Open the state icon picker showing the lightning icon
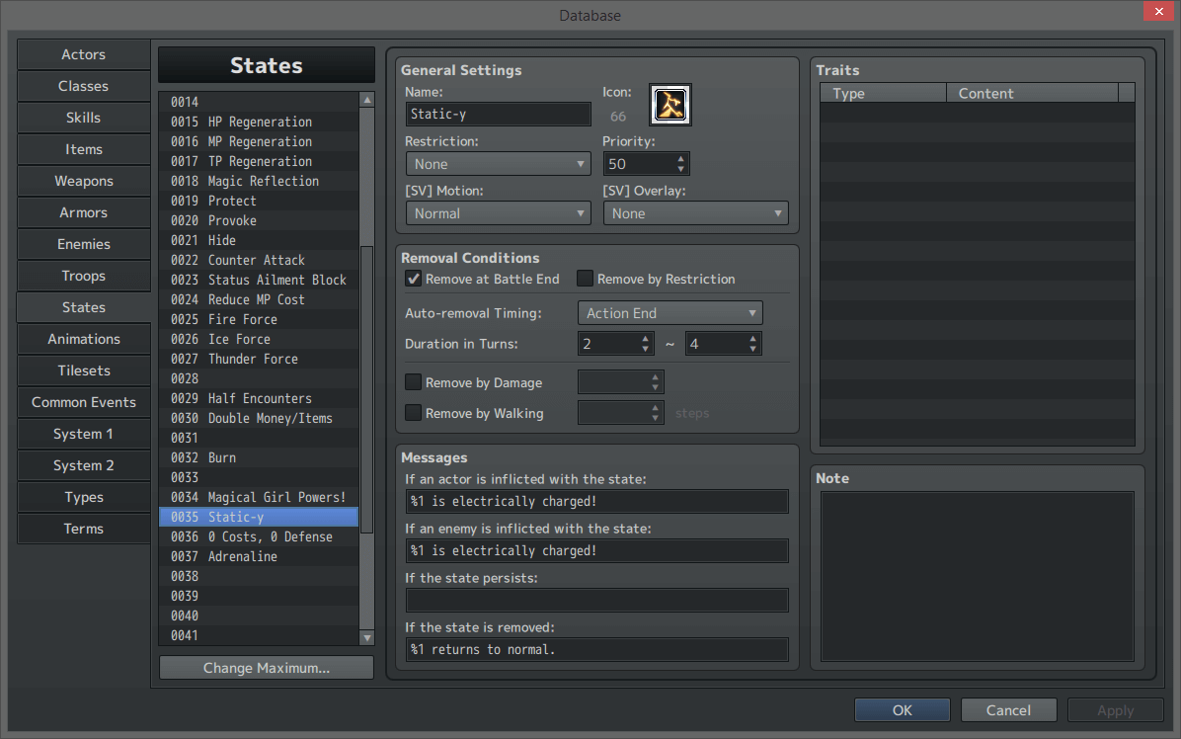The image size is (1181, 739). (670, 104)
